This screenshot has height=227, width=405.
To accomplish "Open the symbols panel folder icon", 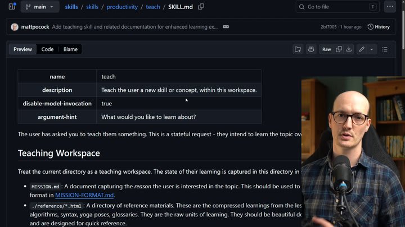I will point(298,49).
